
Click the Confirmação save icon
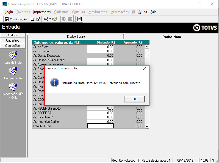[7, 19]
